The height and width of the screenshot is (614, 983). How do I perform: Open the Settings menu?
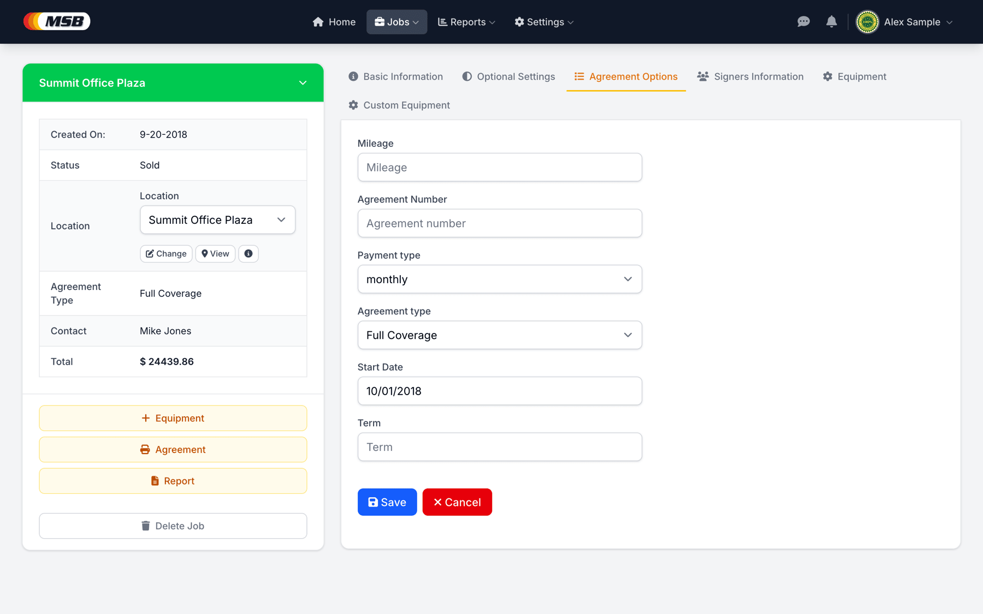click(x=544, y=22)
